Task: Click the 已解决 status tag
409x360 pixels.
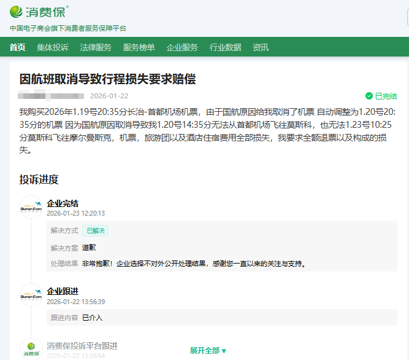Action: 95,231
